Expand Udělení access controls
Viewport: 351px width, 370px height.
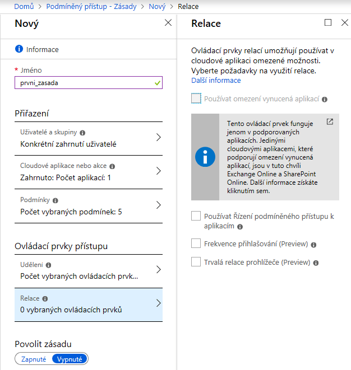coord(158,270)
